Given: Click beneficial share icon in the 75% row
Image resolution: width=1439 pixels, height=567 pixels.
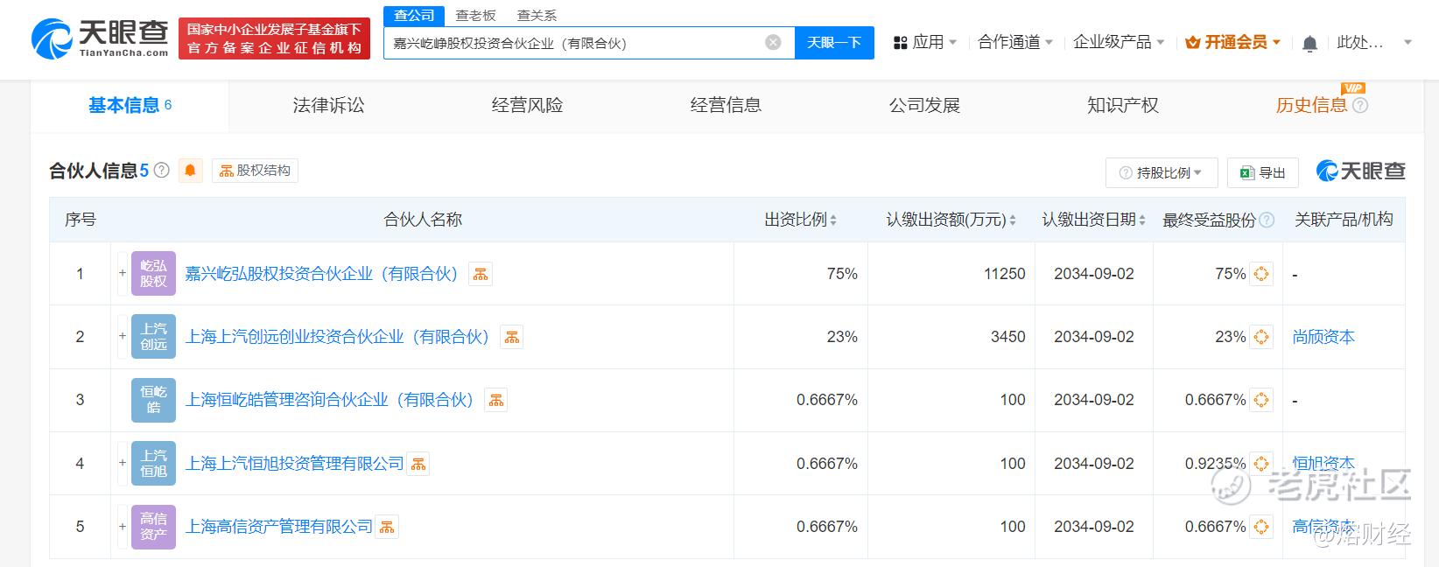Looking at the screenshot, I should tap(1261, 274).
